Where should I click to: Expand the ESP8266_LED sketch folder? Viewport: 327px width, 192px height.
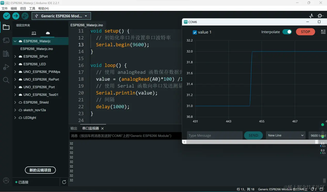pyautogui.click(x=15, y=64)
